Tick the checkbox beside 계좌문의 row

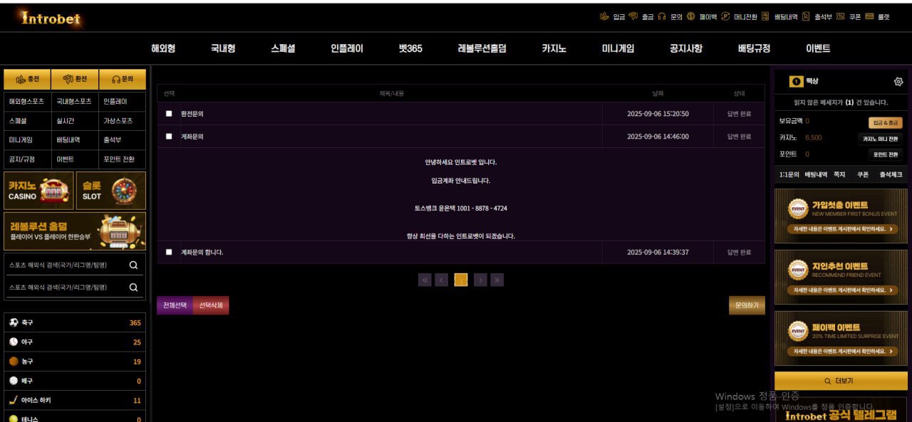tap(169, 137)
